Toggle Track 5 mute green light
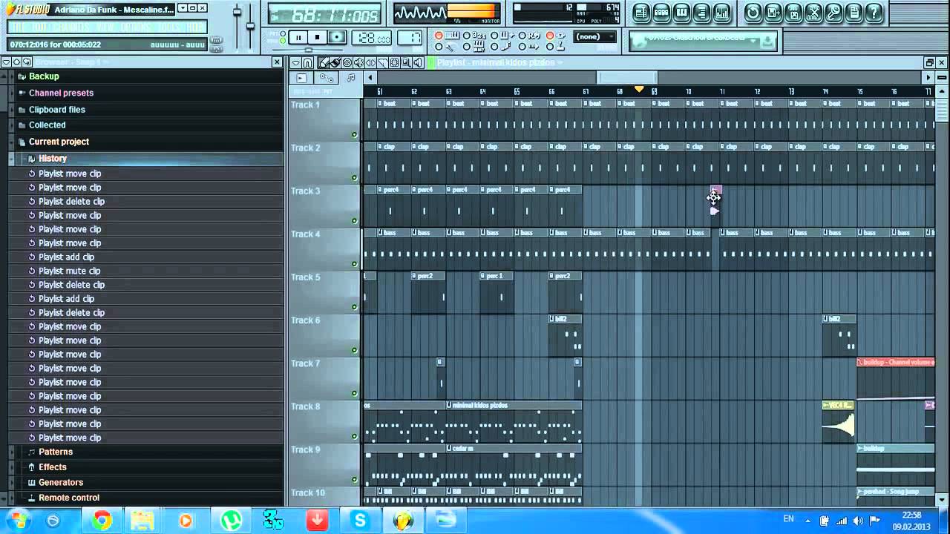 tap(354, 307)
